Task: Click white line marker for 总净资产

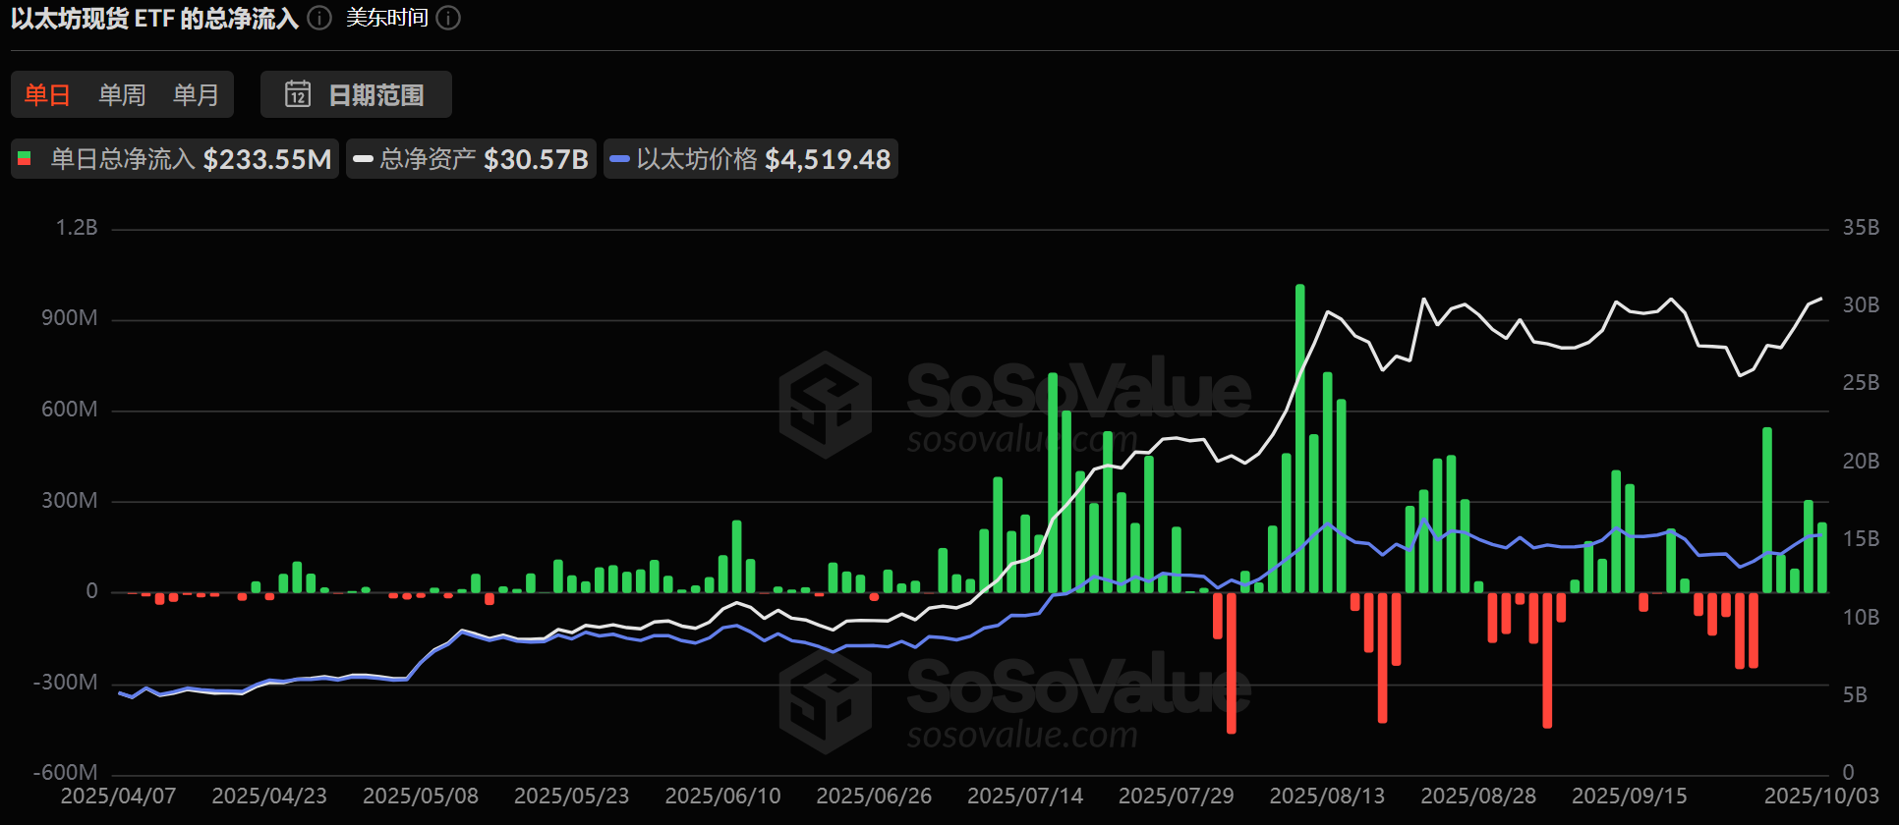Action: (363, 159)
